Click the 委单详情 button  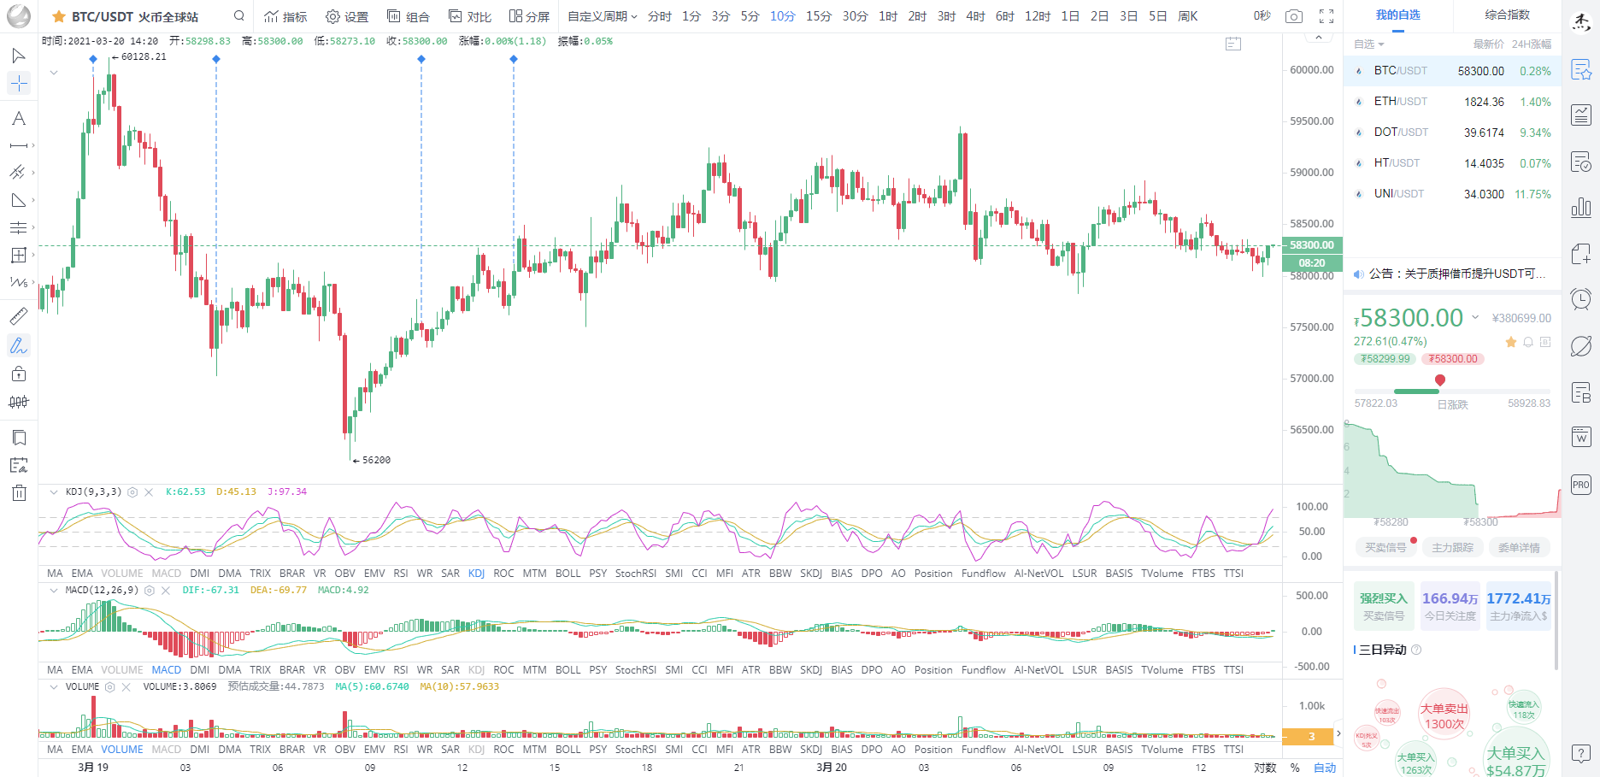point(1519,548)
